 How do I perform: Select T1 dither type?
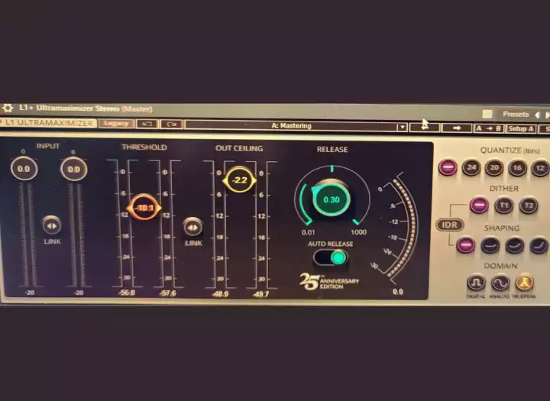click(503, 205)
